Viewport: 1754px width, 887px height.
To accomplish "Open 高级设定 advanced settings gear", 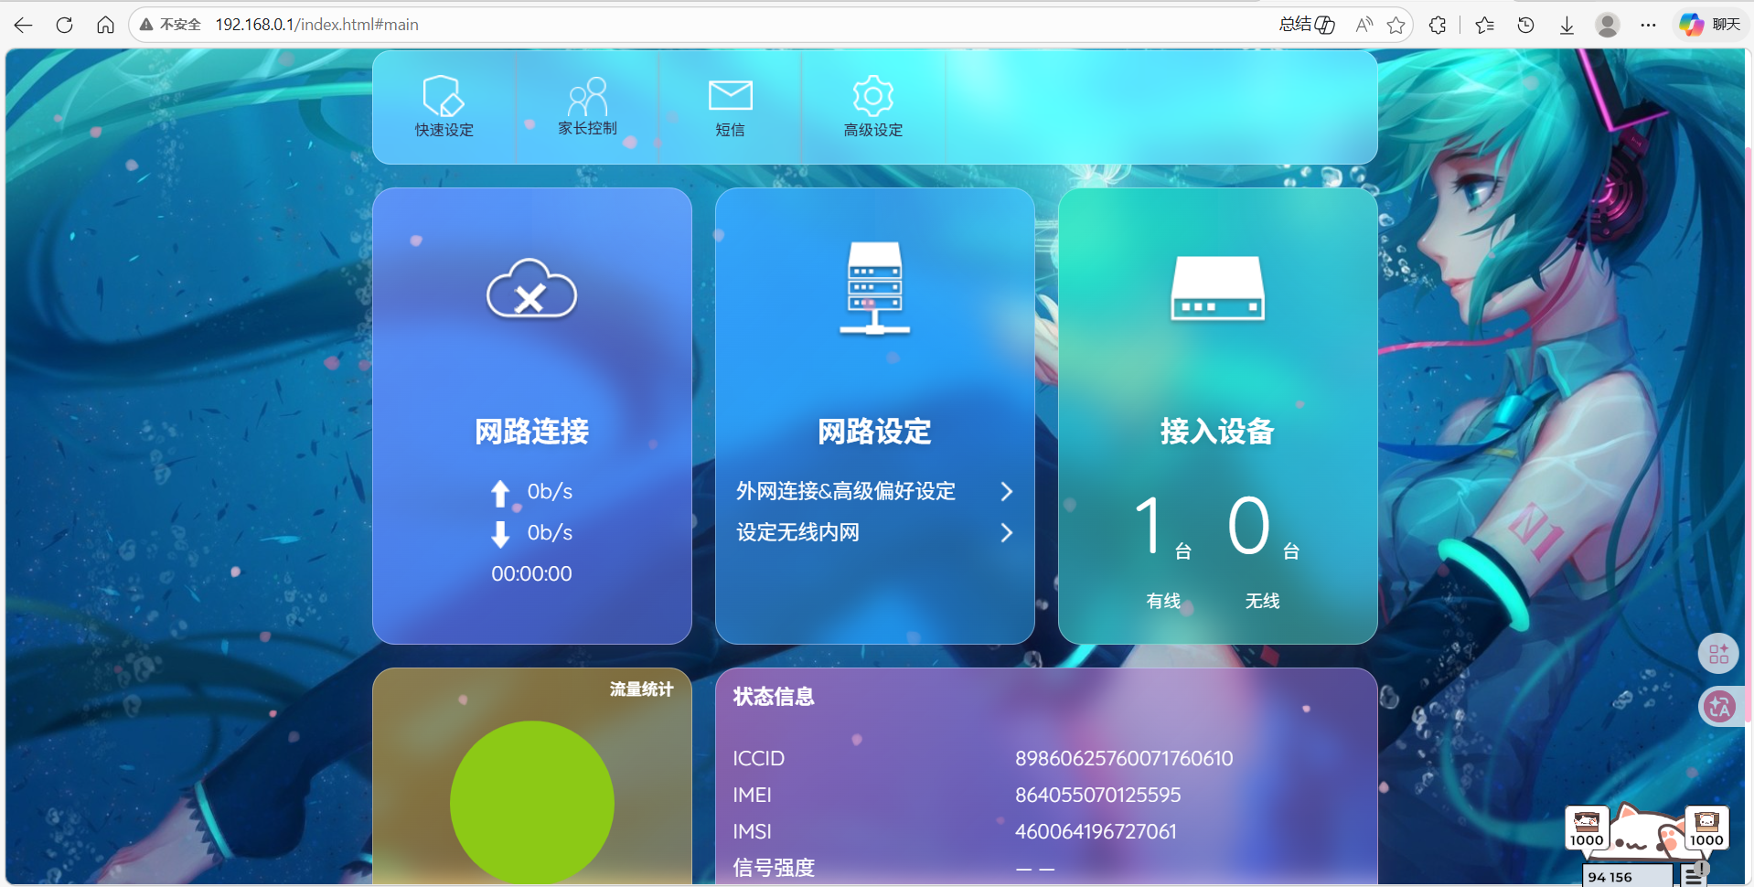I will coord(872,105).
